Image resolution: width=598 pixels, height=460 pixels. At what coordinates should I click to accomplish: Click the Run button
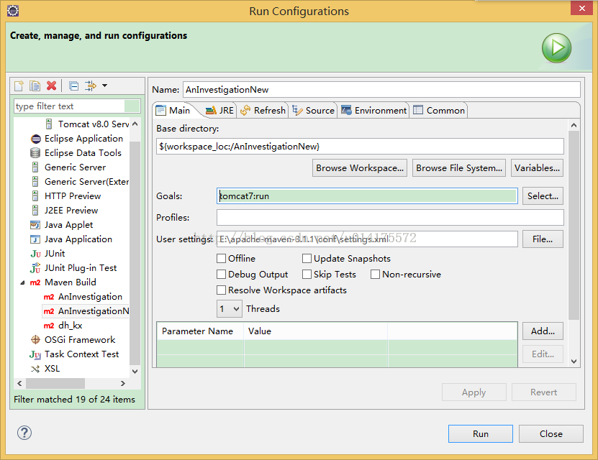tap(481, 433)
